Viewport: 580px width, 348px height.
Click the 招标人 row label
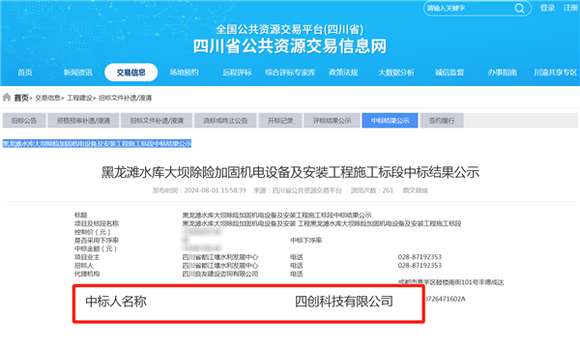click(x=84, y=266)
